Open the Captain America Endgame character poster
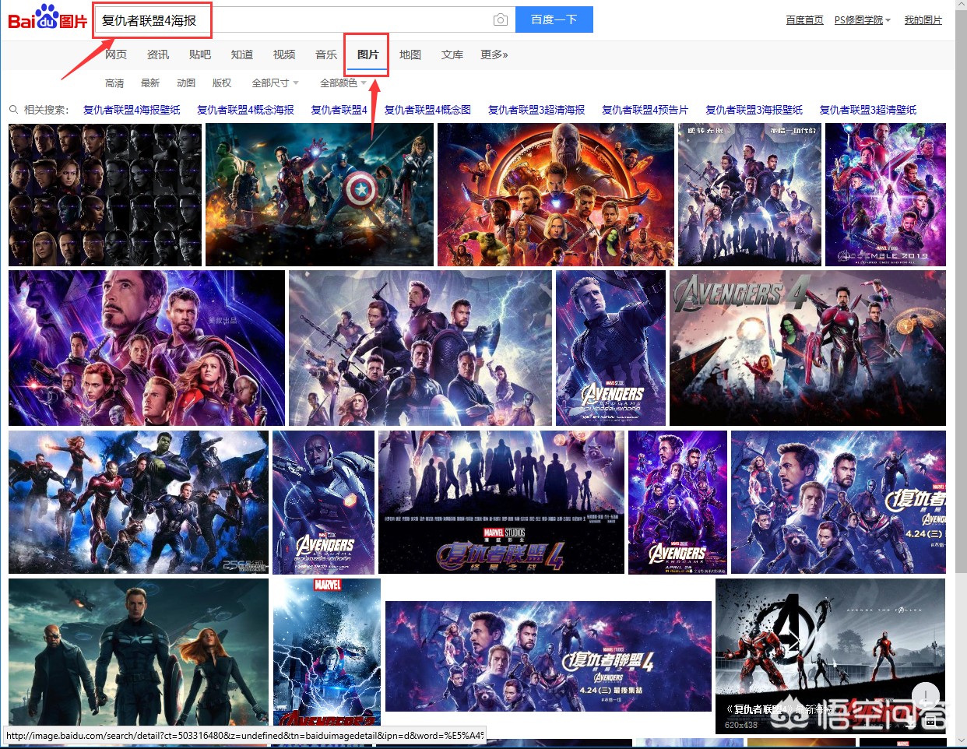The height and width of the screenshot is (749, 967). click(x=611, y=348)
